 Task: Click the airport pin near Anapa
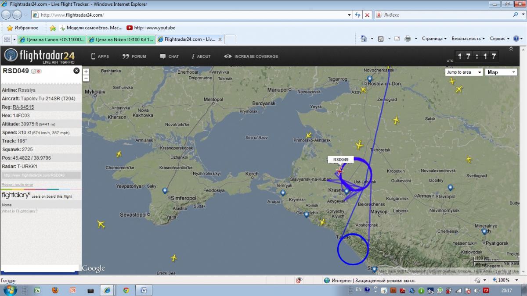click(283, 193)
